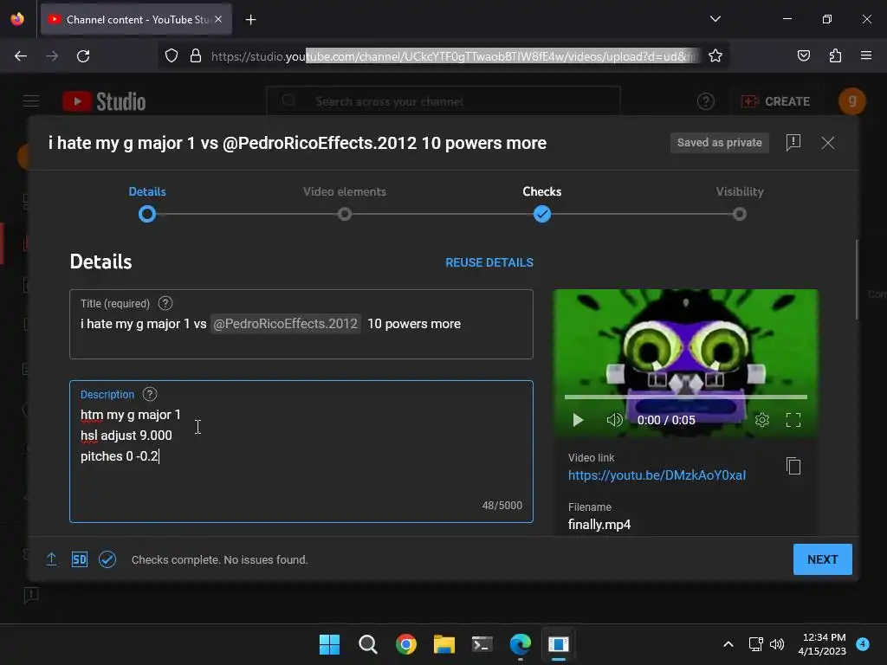Click the Saved as private badge

pyautogui.click(x=720, y=143)
